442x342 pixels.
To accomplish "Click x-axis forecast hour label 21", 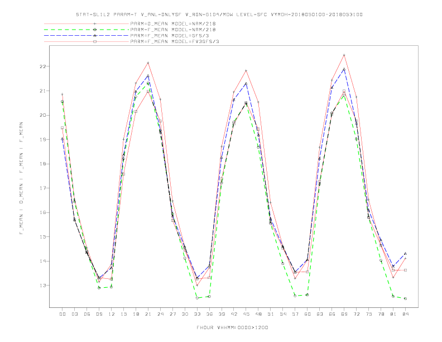I will coord(148,314).
